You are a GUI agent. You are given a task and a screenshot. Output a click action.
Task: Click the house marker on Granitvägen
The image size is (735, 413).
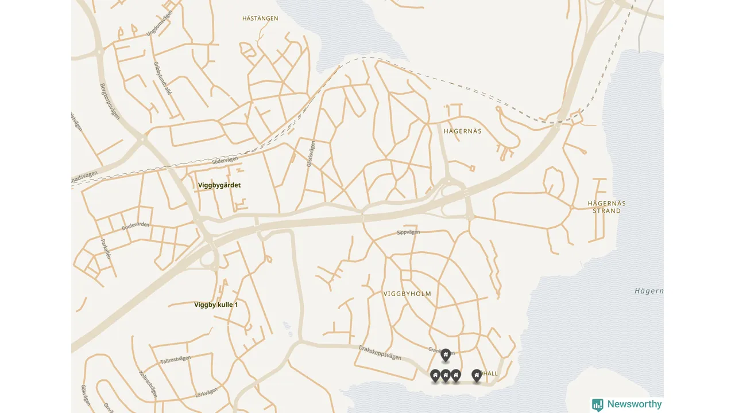click(446, 356)
